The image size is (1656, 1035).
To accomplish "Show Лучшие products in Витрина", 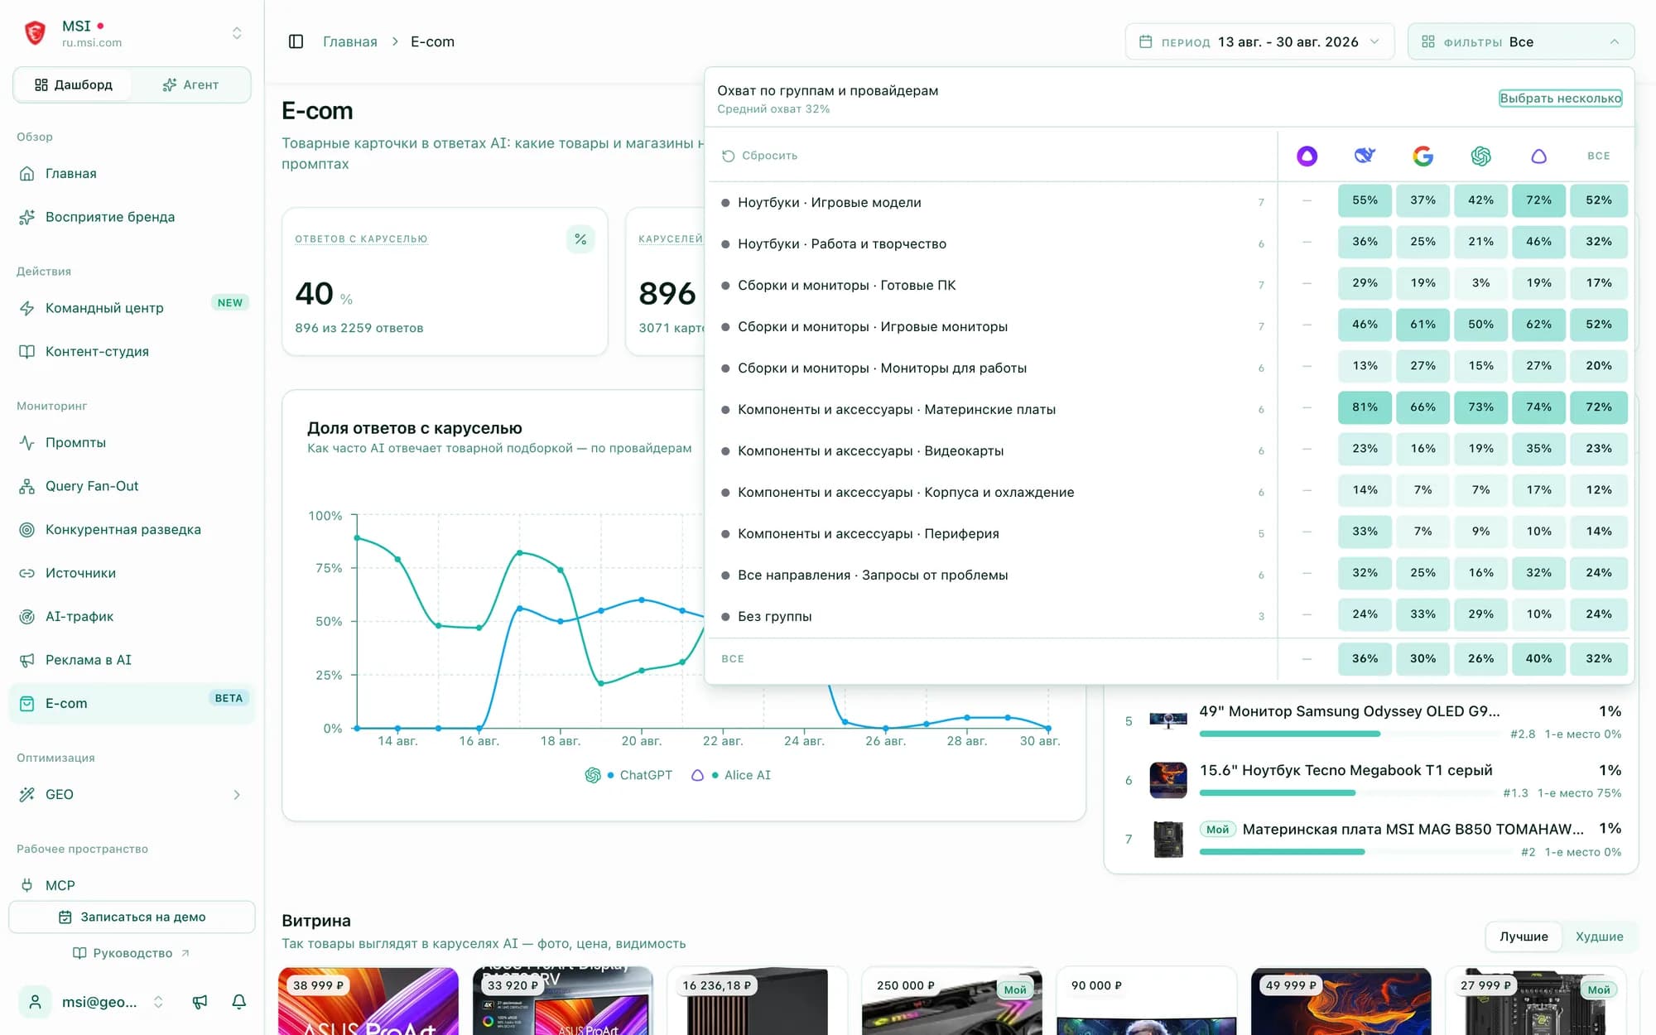I will click(1524, 936).
